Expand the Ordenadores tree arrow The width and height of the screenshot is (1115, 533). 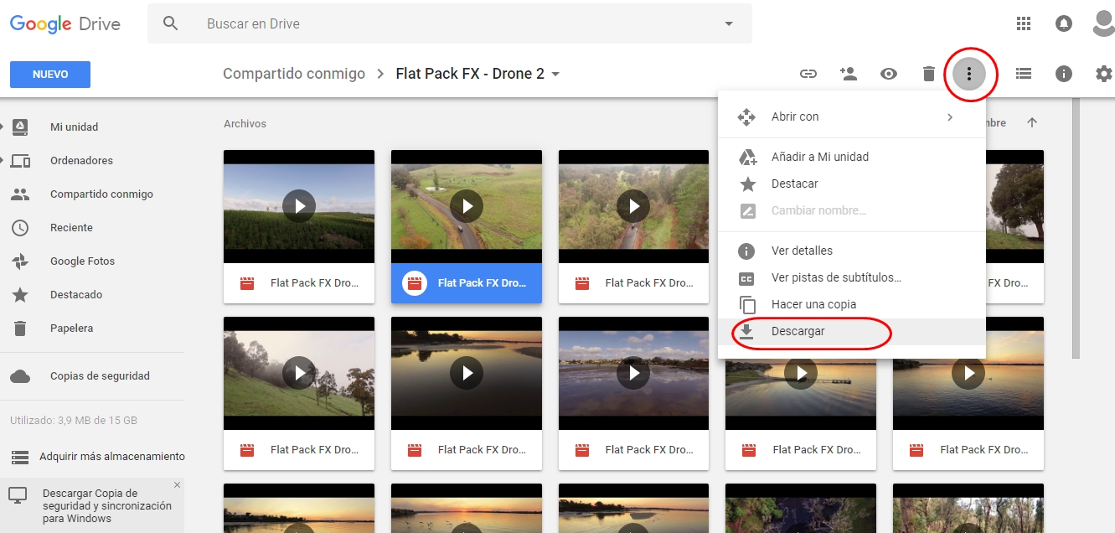click(3, 160)
